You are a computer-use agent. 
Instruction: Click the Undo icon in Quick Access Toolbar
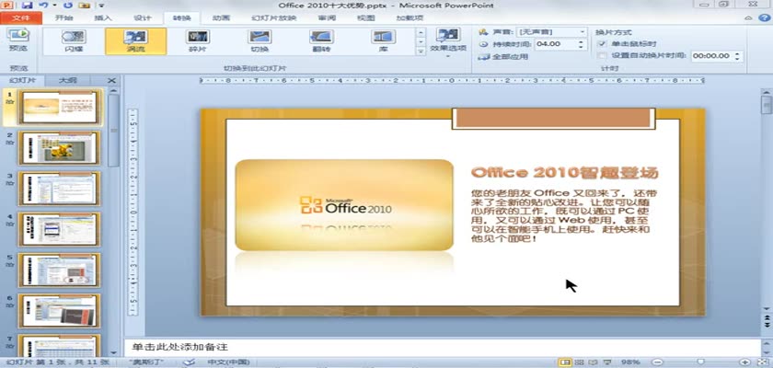pos(43,5)
